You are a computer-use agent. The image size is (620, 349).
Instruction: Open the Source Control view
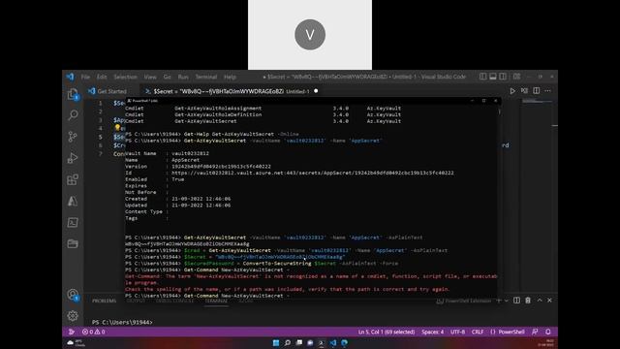(73, 137)
